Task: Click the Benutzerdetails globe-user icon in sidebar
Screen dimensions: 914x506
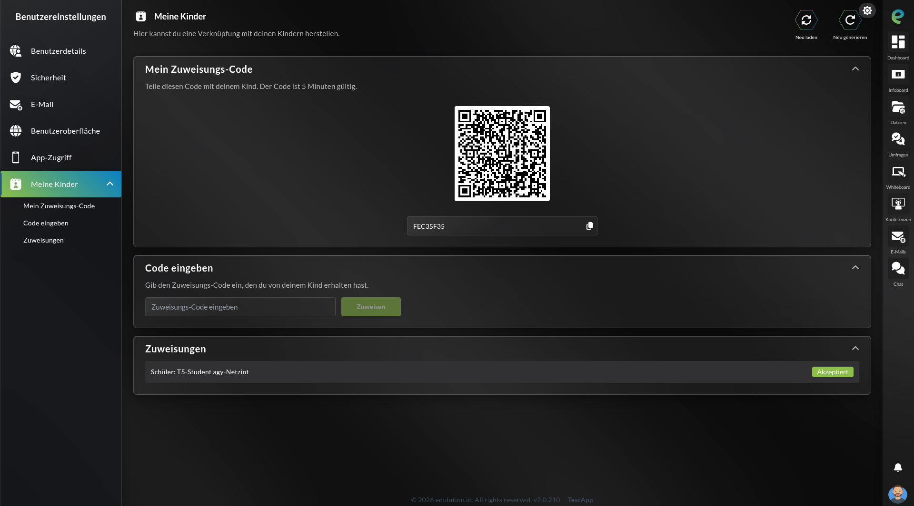Action: pyautogui.click(x=16, y=51)
